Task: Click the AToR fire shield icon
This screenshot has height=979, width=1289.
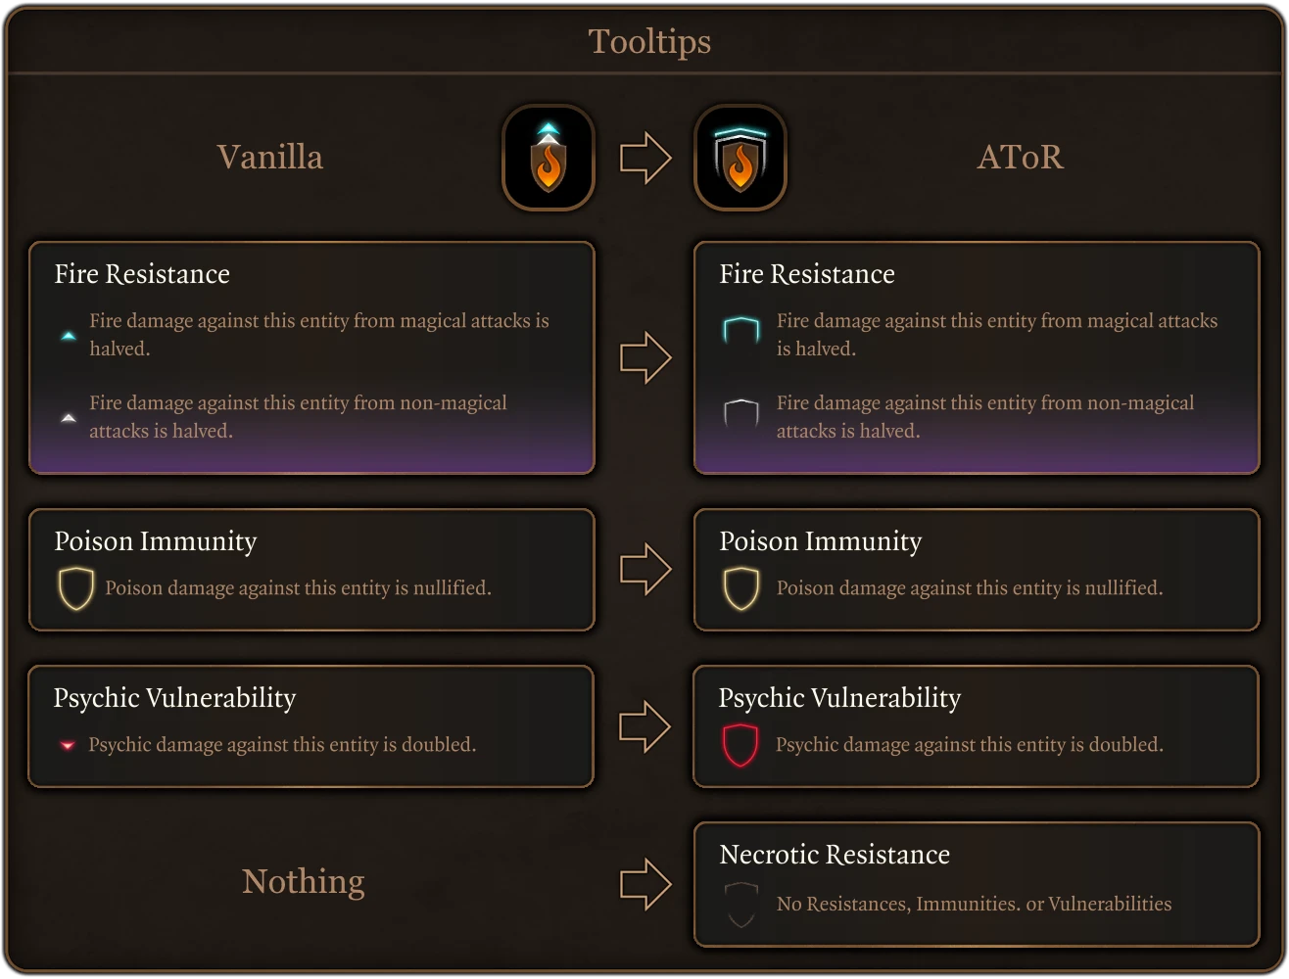Action: [x=740, y=158]
